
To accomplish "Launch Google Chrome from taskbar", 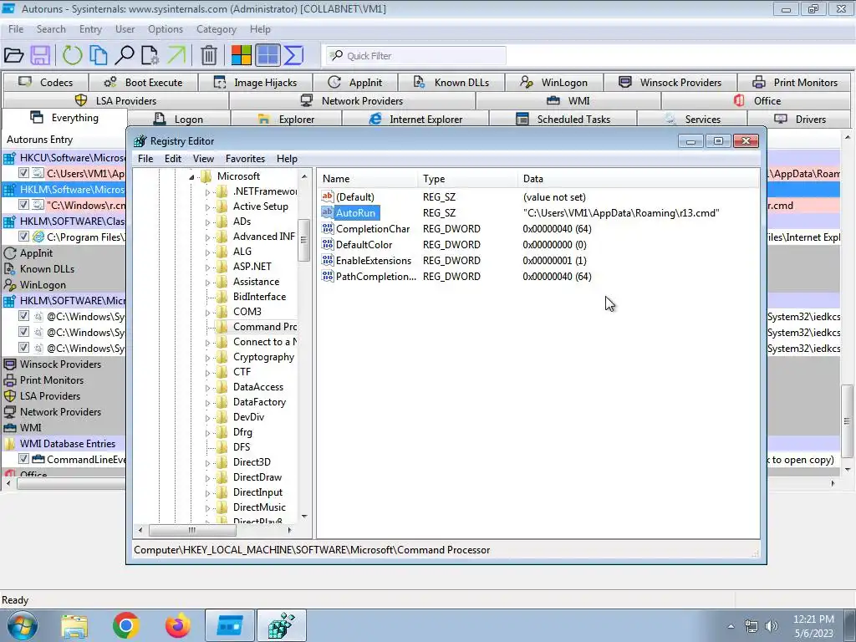I will coord(126,625).
